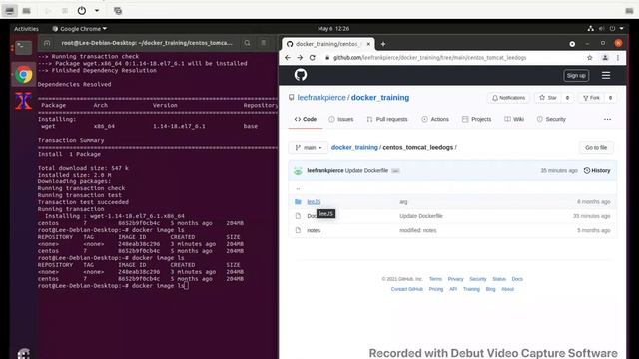Image resolution: width=639 pixels, height=359 pixels.
Task: Click terminal search magnifier icon
Action: [x=247, y=43]
